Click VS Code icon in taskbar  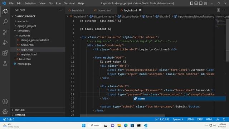(x=146, y=125)
